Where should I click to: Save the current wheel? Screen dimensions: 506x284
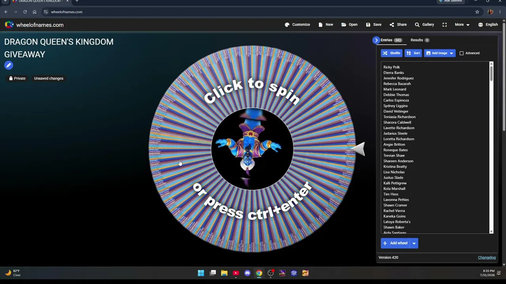(x=374, y=24)
